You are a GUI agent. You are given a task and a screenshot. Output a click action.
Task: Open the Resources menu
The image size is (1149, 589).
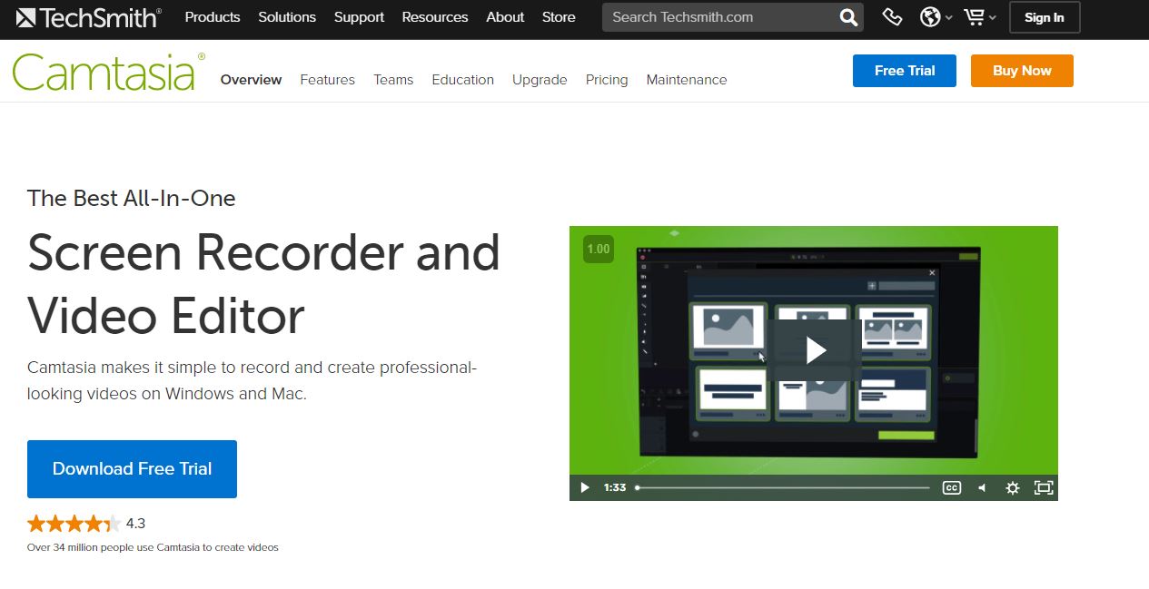click(435, 17)
